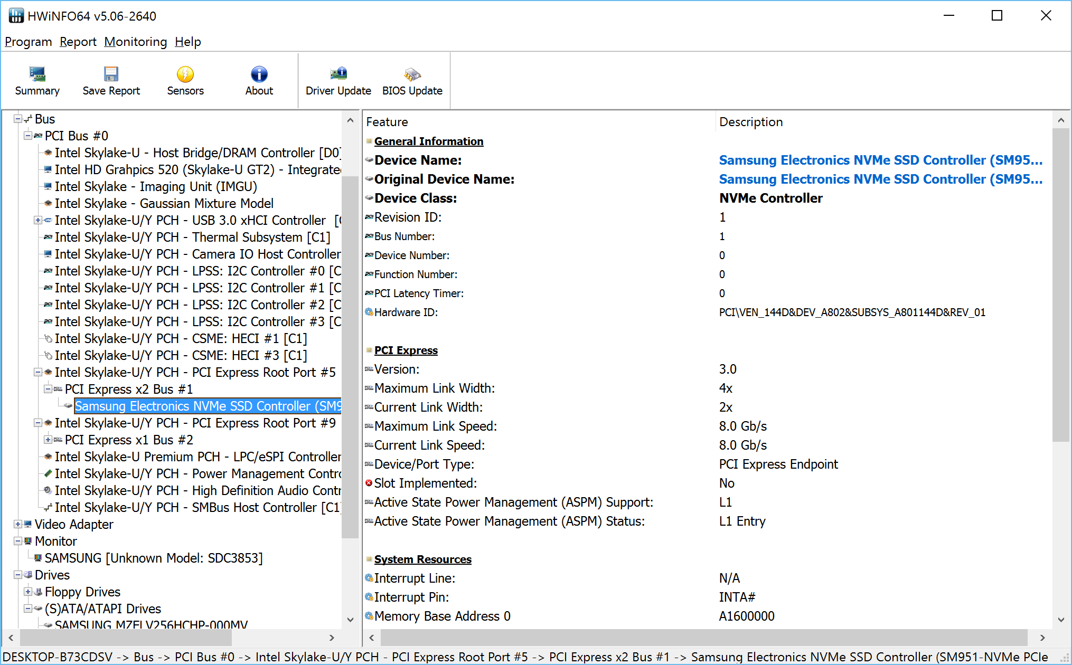Click the Camera IO Host Controller icon

coord(48,254)
